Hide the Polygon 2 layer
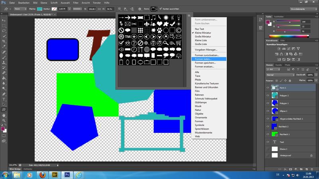319x179 pixels. click(268, 95)
